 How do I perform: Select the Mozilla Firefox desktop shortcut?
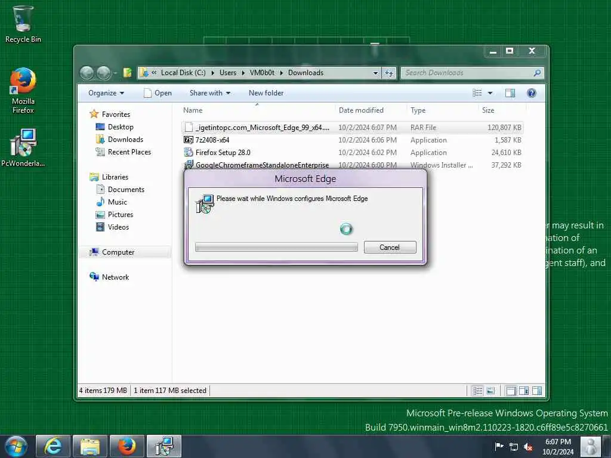tap(23, 91)
